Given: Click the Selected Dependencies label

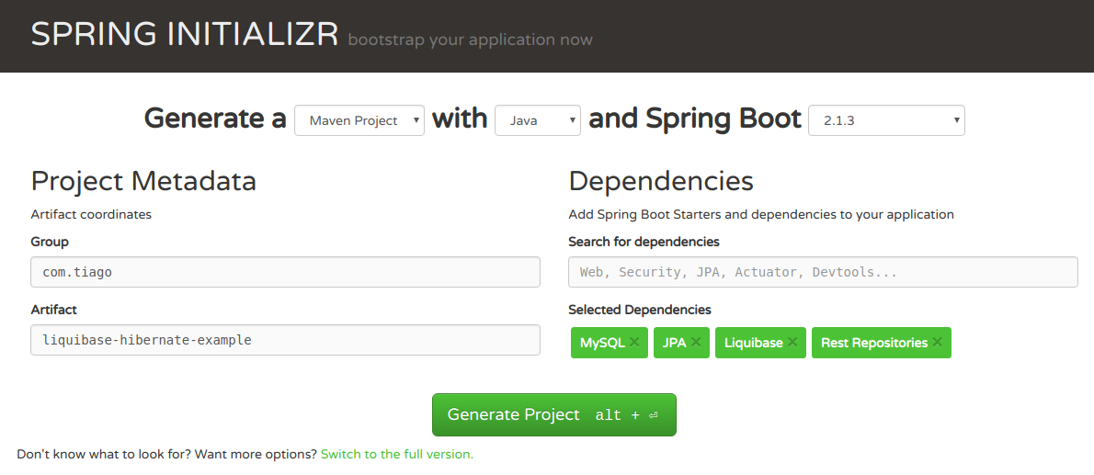Looking at the screenshot, I should (640, 309).
